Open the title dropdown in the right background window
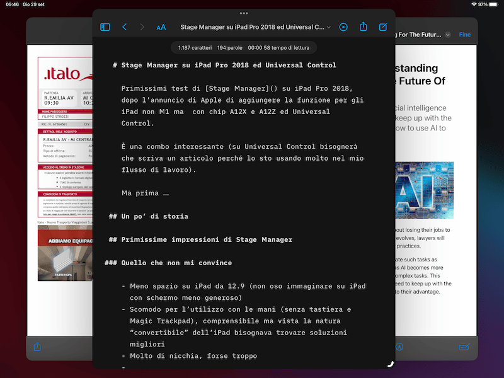Image resolution: width=504 pixels, height=378 pixels. pos(448,35)
